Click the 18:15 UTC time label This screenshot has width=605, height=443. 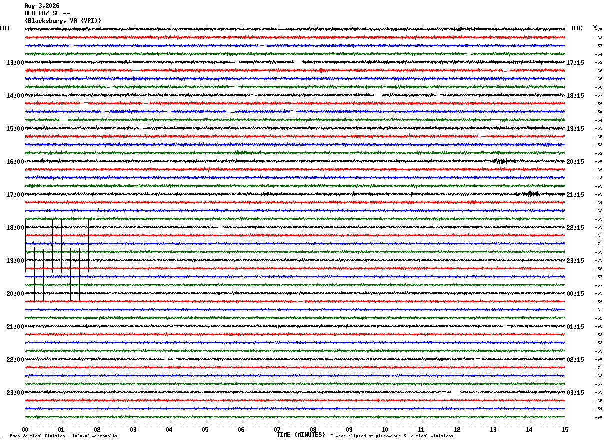pyautogui.click(x=575, y=96)
